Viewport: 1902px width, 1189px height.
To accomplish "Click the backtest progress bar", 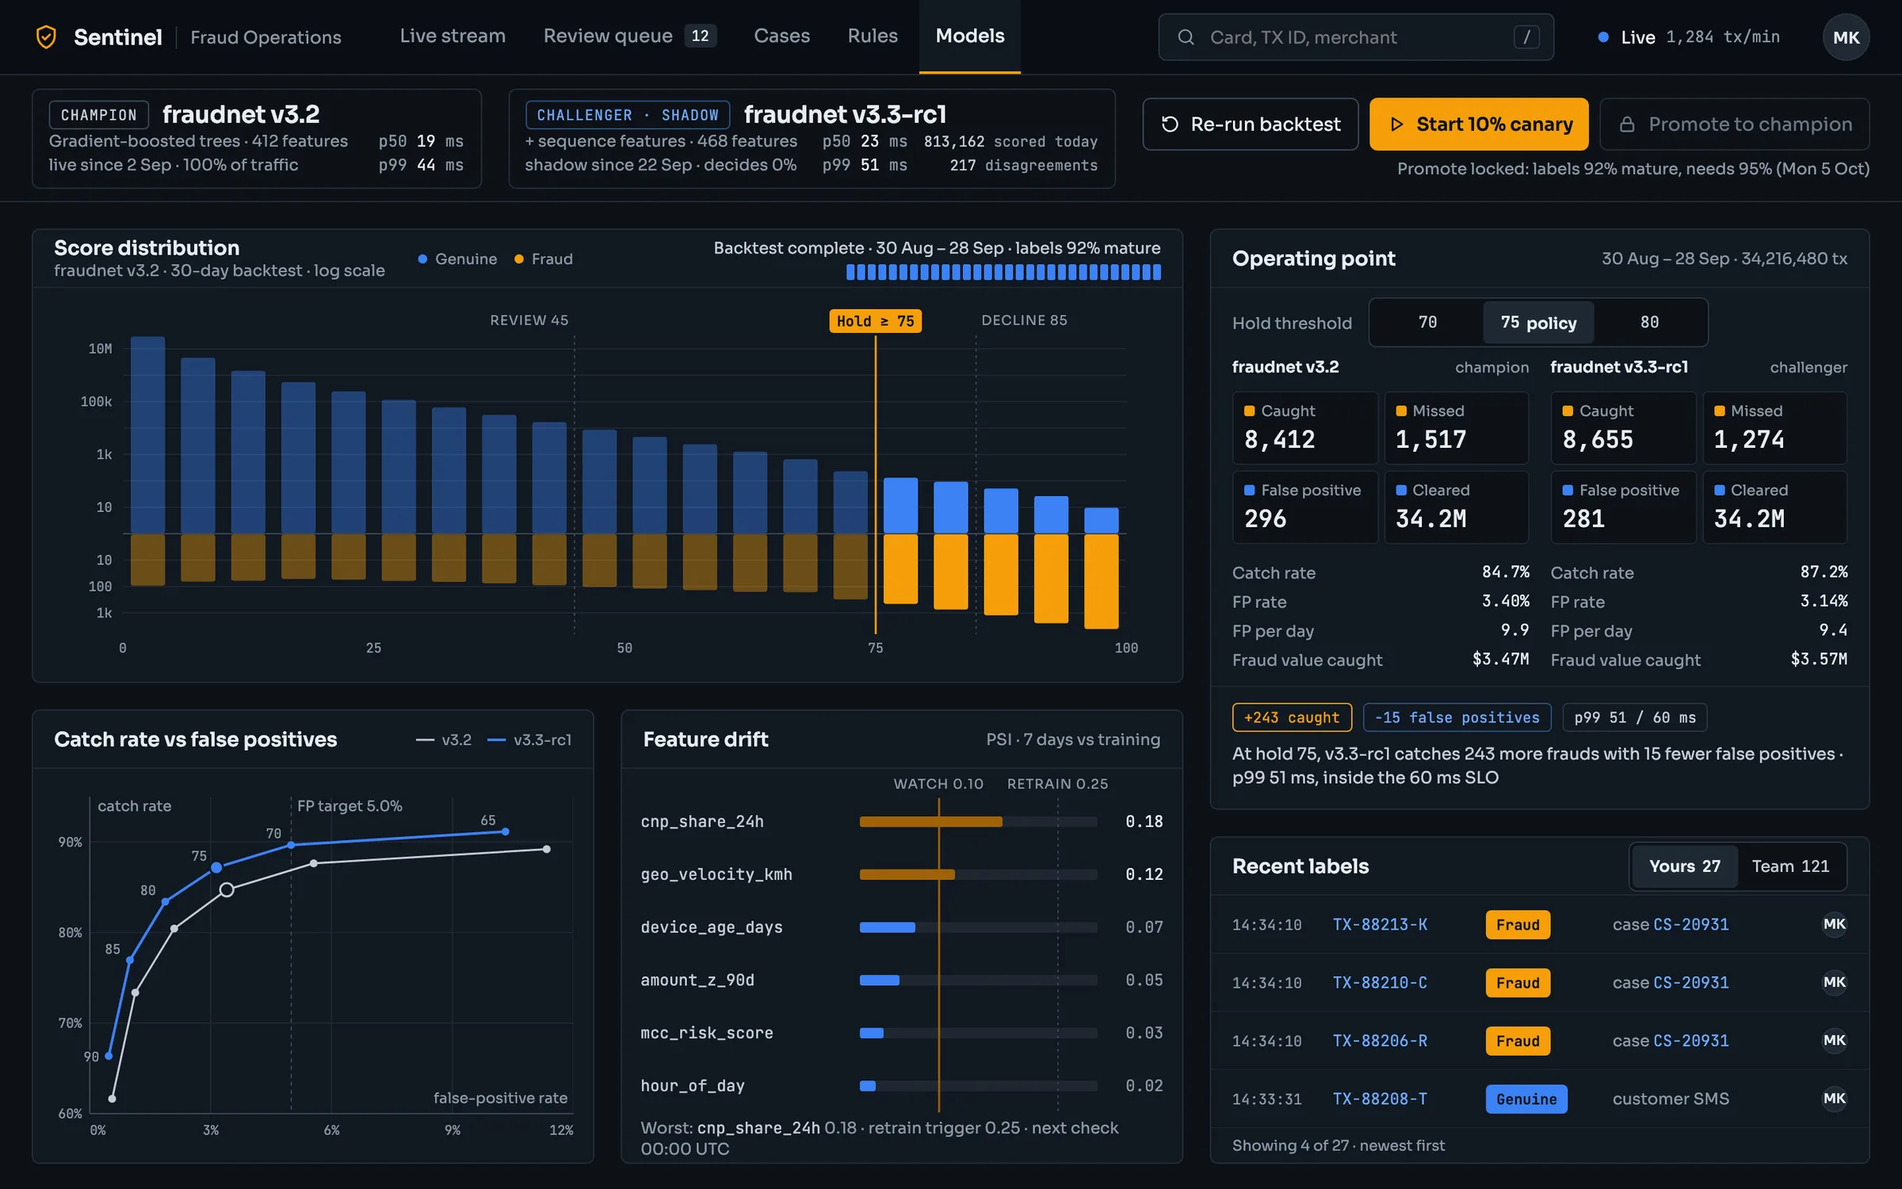I will [1003, 272].
